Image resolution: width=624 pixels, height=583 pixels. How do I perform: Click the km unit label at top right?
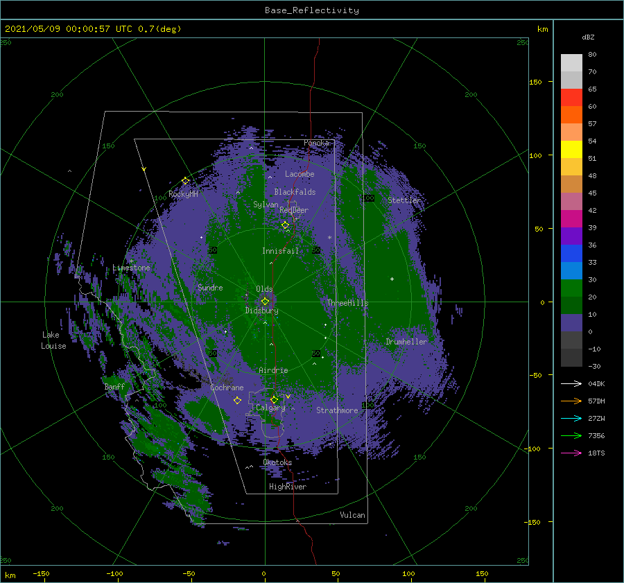click(x=542, y=29)
